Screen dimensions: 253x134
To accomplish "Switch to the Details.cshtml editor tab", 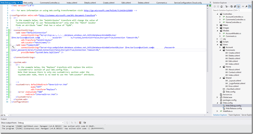I will (x=90, y=3).
